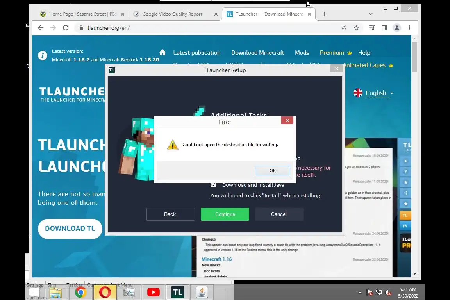Close the Google Video Quality Report tab
This screenshot has width=450, height=300.
pos(216,14)
